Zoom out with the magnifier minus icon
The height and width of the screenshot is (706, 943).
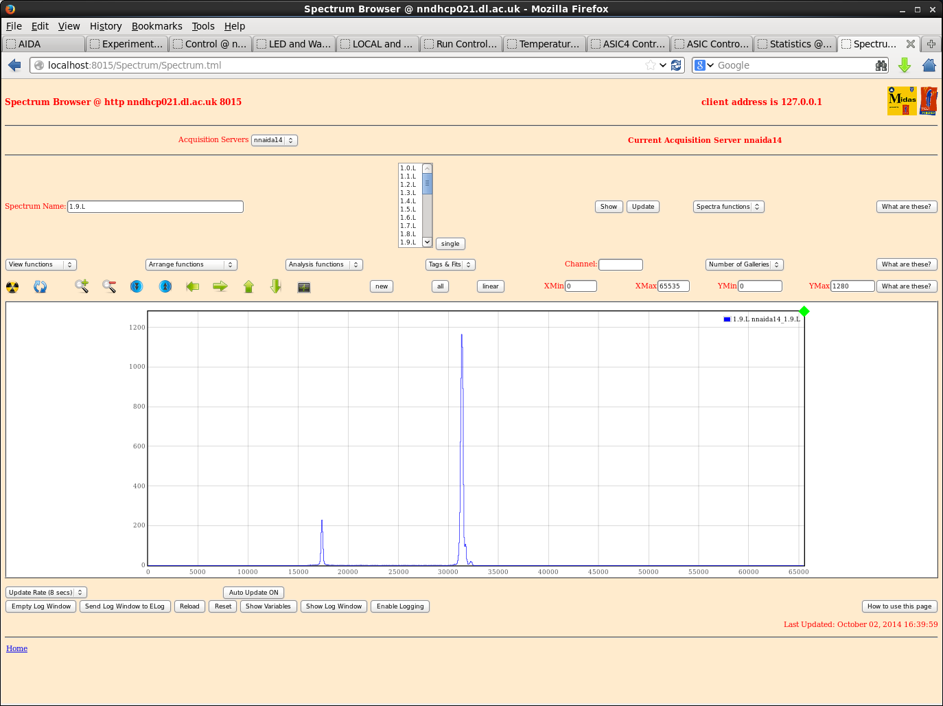pyautogui.click(x=109, y=286)
